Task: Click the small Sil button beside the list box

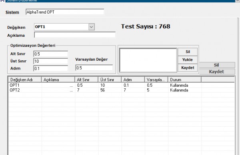Action: (x=188, y=52)
